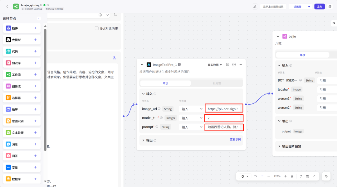Open the collaboration icon left of 显示上次运行结果
This screenshot has width=337, height=187.
(x=255, y=7)
